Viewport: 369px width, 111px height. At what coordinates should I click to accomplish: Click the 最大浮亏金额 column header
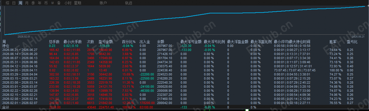click(191, 42)
